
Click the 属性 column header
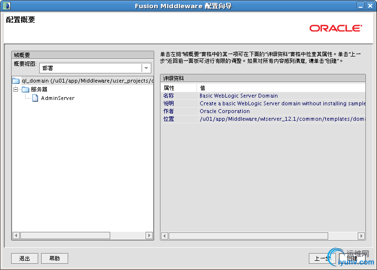click(x=179, y=88)
